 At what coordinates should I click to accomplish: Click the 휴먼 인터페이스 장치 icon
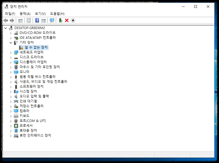click(16, 136)
